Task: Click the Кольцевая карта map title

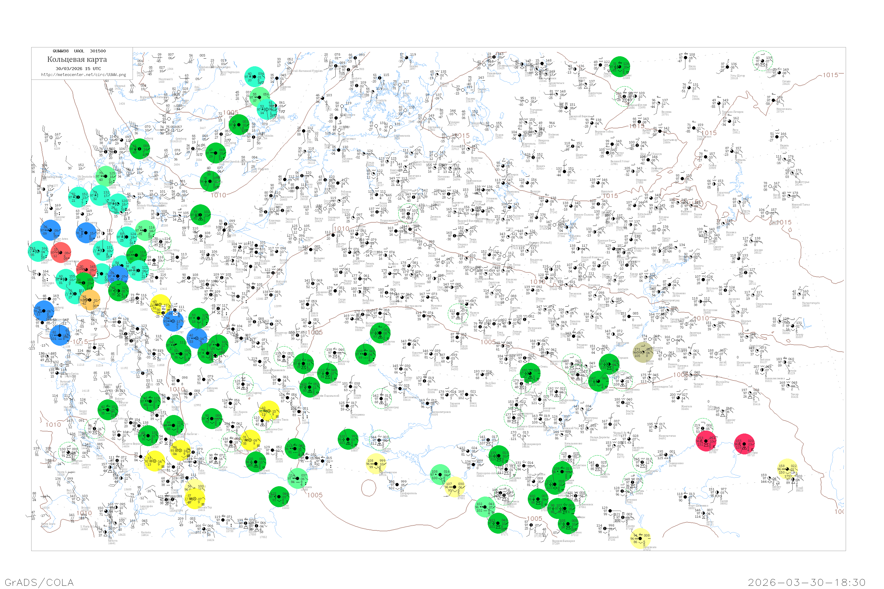Action: click(x=77, y=59)
